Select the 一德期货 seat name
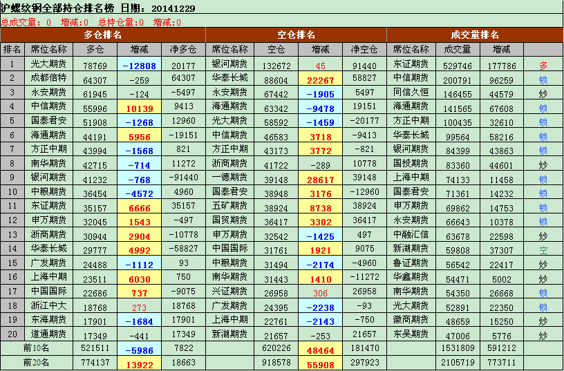 tap(230, 178)
